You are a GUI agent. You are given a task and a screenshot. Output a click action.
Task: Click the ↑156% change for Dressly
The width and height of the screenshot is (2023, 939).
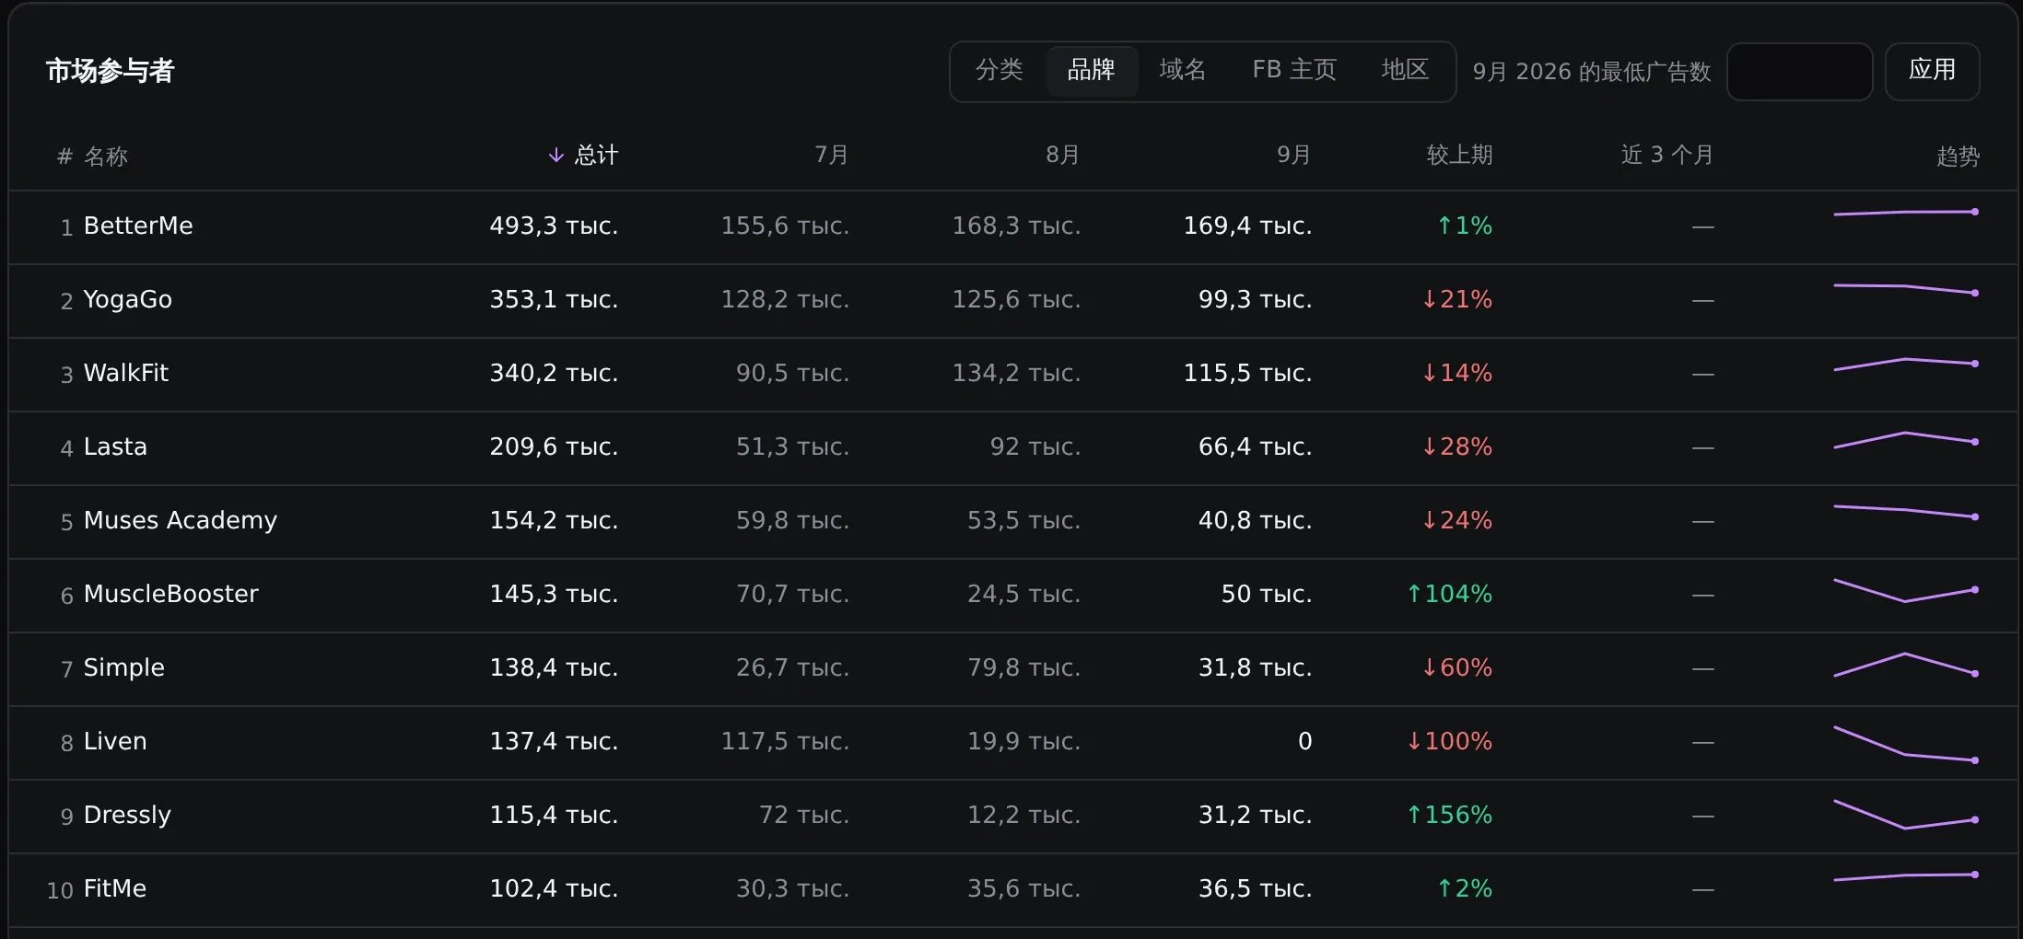(x=1450, y=815)
